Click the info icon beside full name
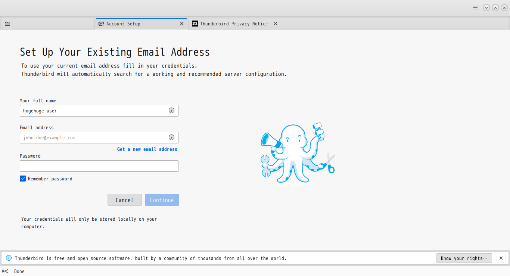This screenshot has width=510, height=276. coord(171,111)
